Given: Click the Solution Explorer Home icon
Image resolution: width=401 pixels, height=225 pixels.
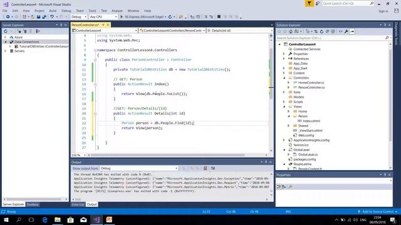Looking at the screenshot, I should click(291, 32).
